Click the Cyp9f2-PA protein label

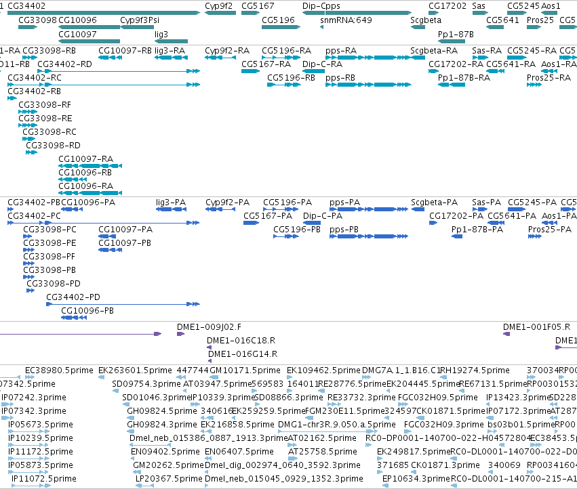tap(227, 203)
